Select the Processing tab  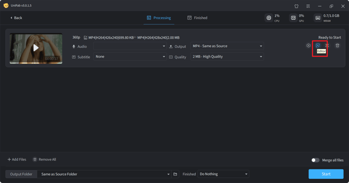click(158, 18)
